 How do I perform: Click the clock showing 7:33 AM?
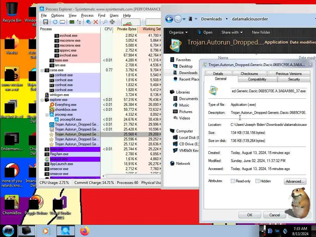point(300,229)
